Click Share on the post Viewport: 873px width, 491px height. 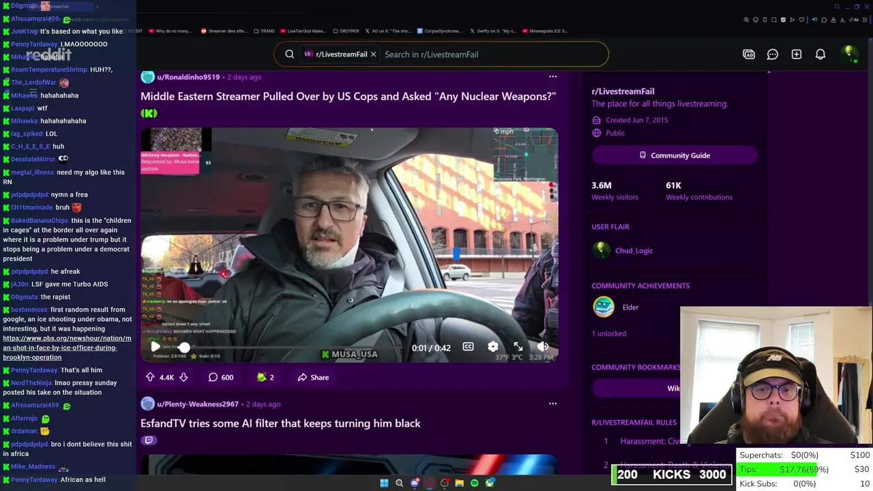313,377
